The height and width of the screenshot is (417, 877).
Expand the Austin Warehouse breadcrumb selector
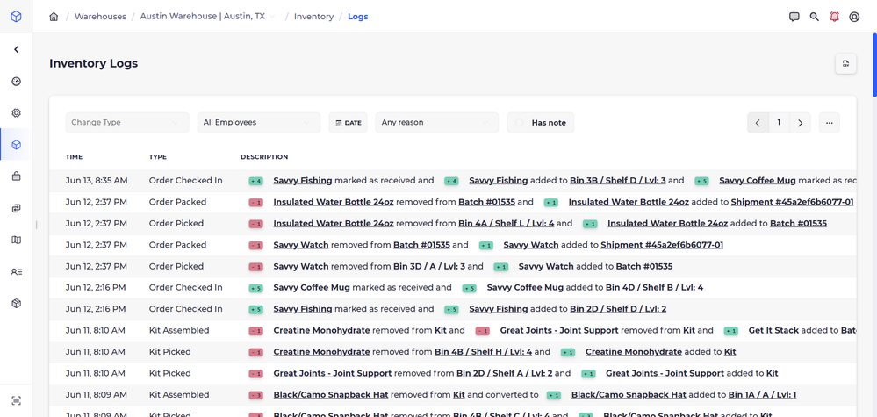coord(208,16)
